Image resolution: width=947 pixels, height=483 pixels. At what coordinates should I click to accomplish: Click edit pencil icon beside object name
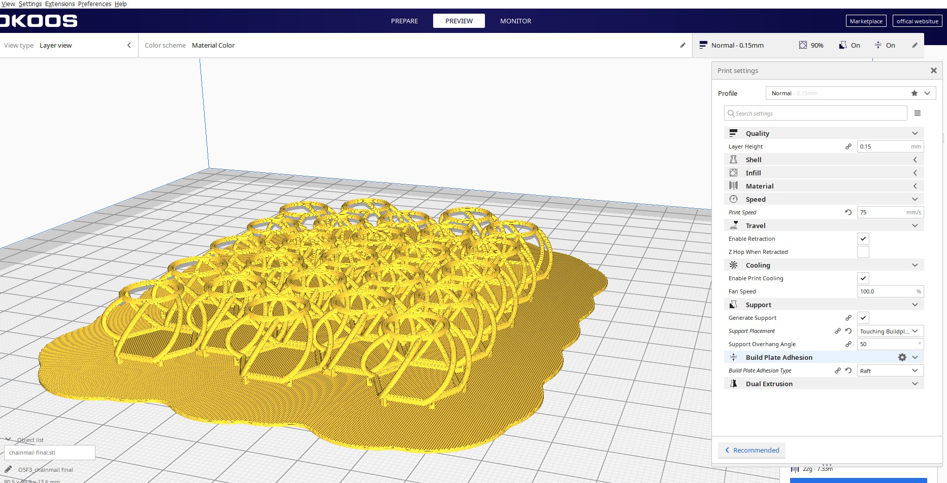point(8,469)
